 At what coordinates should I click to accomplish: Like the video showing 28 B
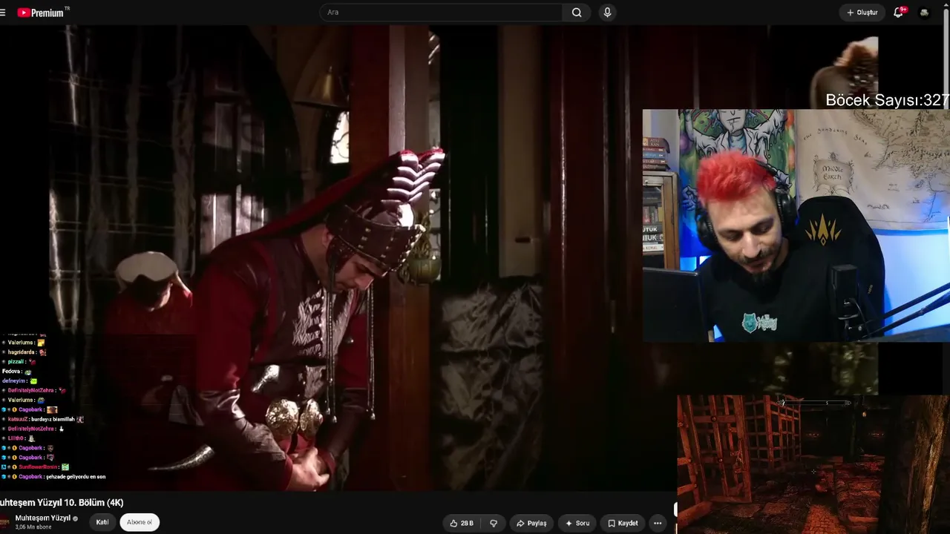pyautogui.click(x=462, y=523)
